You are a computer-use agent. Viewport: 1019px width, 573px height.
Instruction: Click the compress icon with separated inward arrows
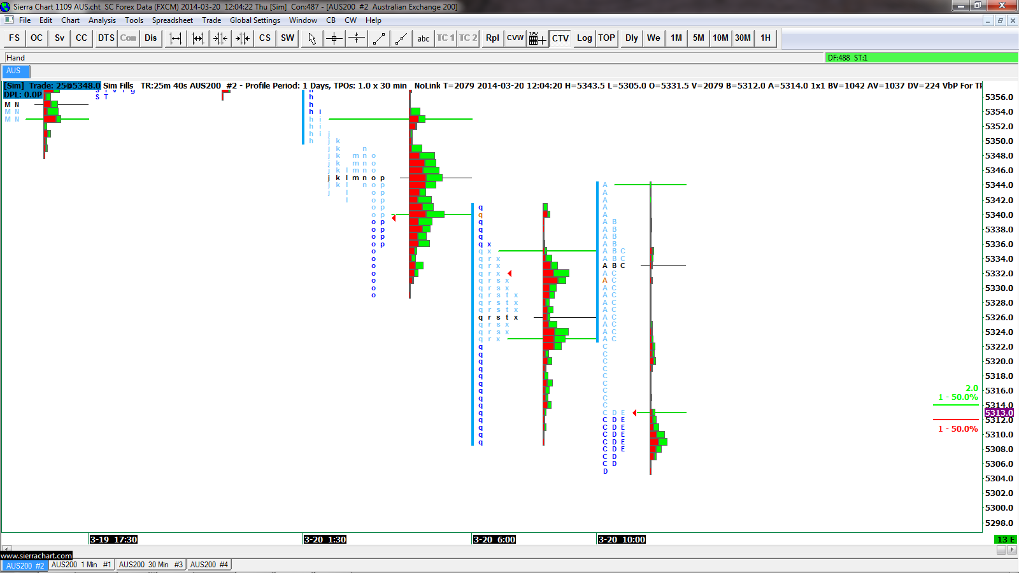pos(220,38)
